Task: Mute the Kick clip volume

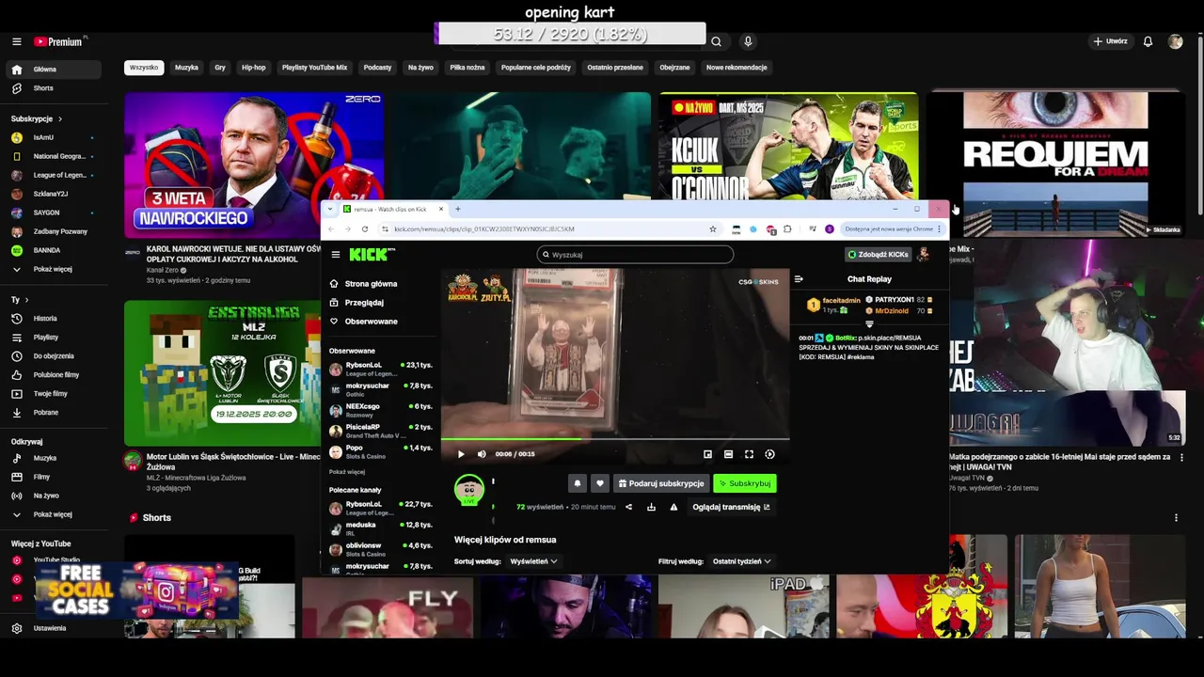Action: coord(482,454)
